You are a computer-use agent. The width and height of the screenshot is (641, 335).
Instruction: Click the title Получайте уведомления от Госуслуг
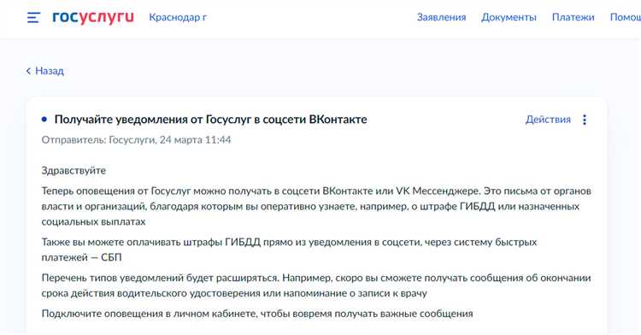(210, 120)
